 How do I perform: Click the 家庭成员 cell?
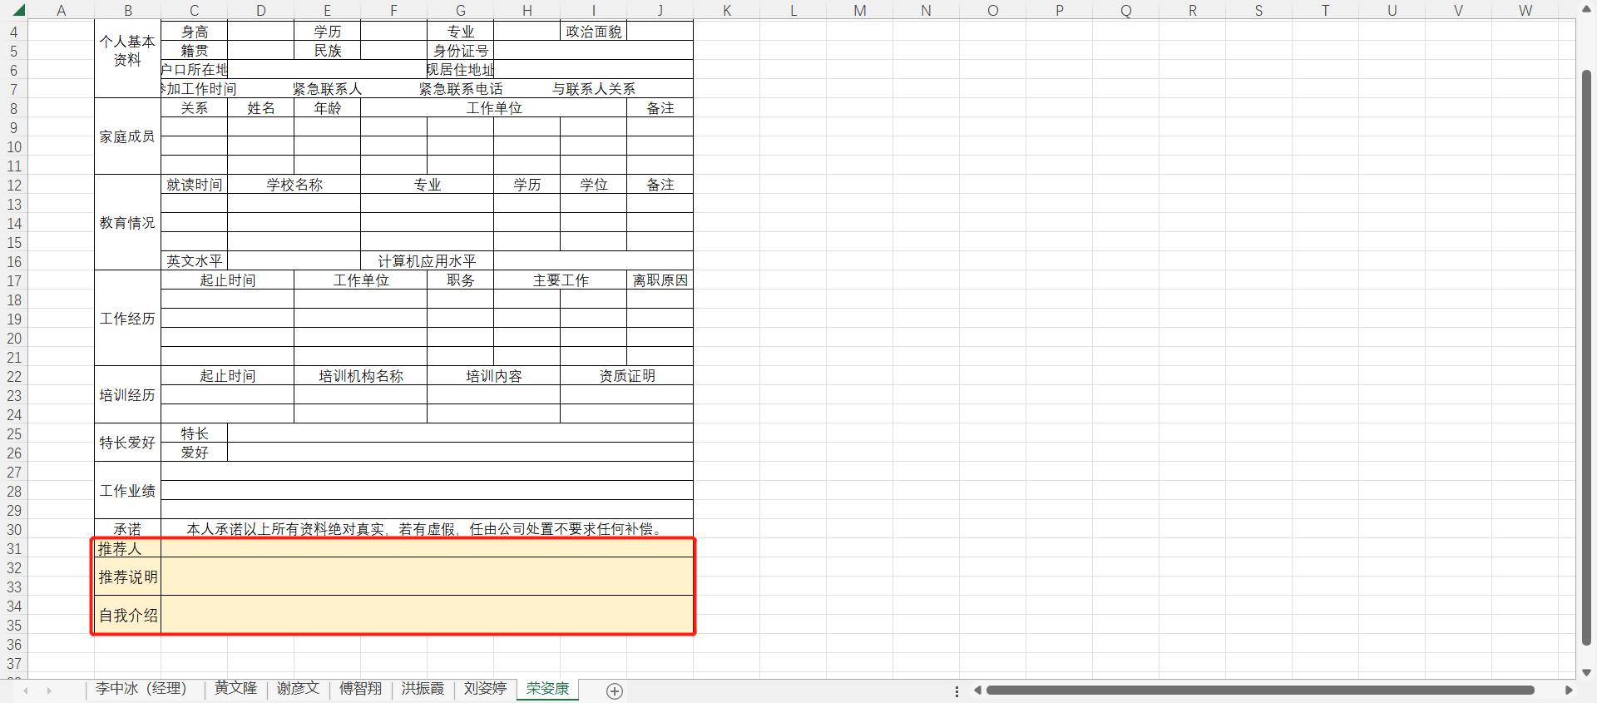point(127,136)
